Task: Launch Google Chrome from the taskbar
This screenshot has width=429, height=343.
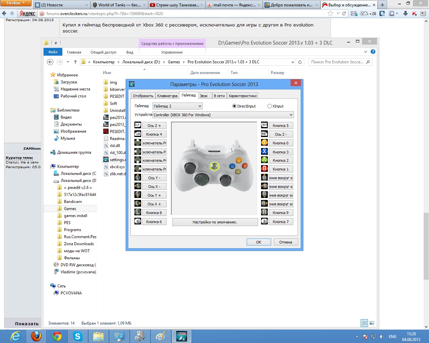Action: pyautogui.click(x=57, y=336)
